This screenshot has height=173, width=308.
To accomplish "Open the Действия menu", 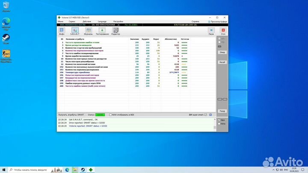I will point(87,21).
